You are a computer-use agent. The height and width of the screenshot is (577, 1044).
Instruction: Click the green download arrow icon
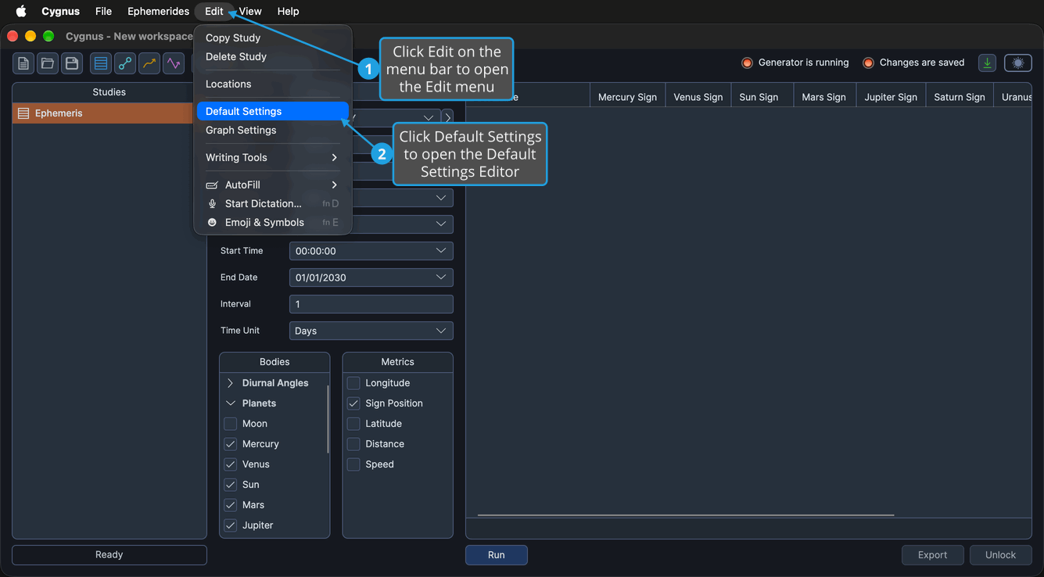988,63
